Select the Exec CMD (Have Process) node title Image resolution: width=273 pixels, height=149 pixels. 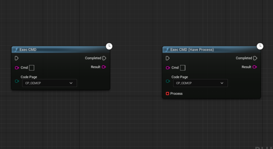(x=192, y=50)
